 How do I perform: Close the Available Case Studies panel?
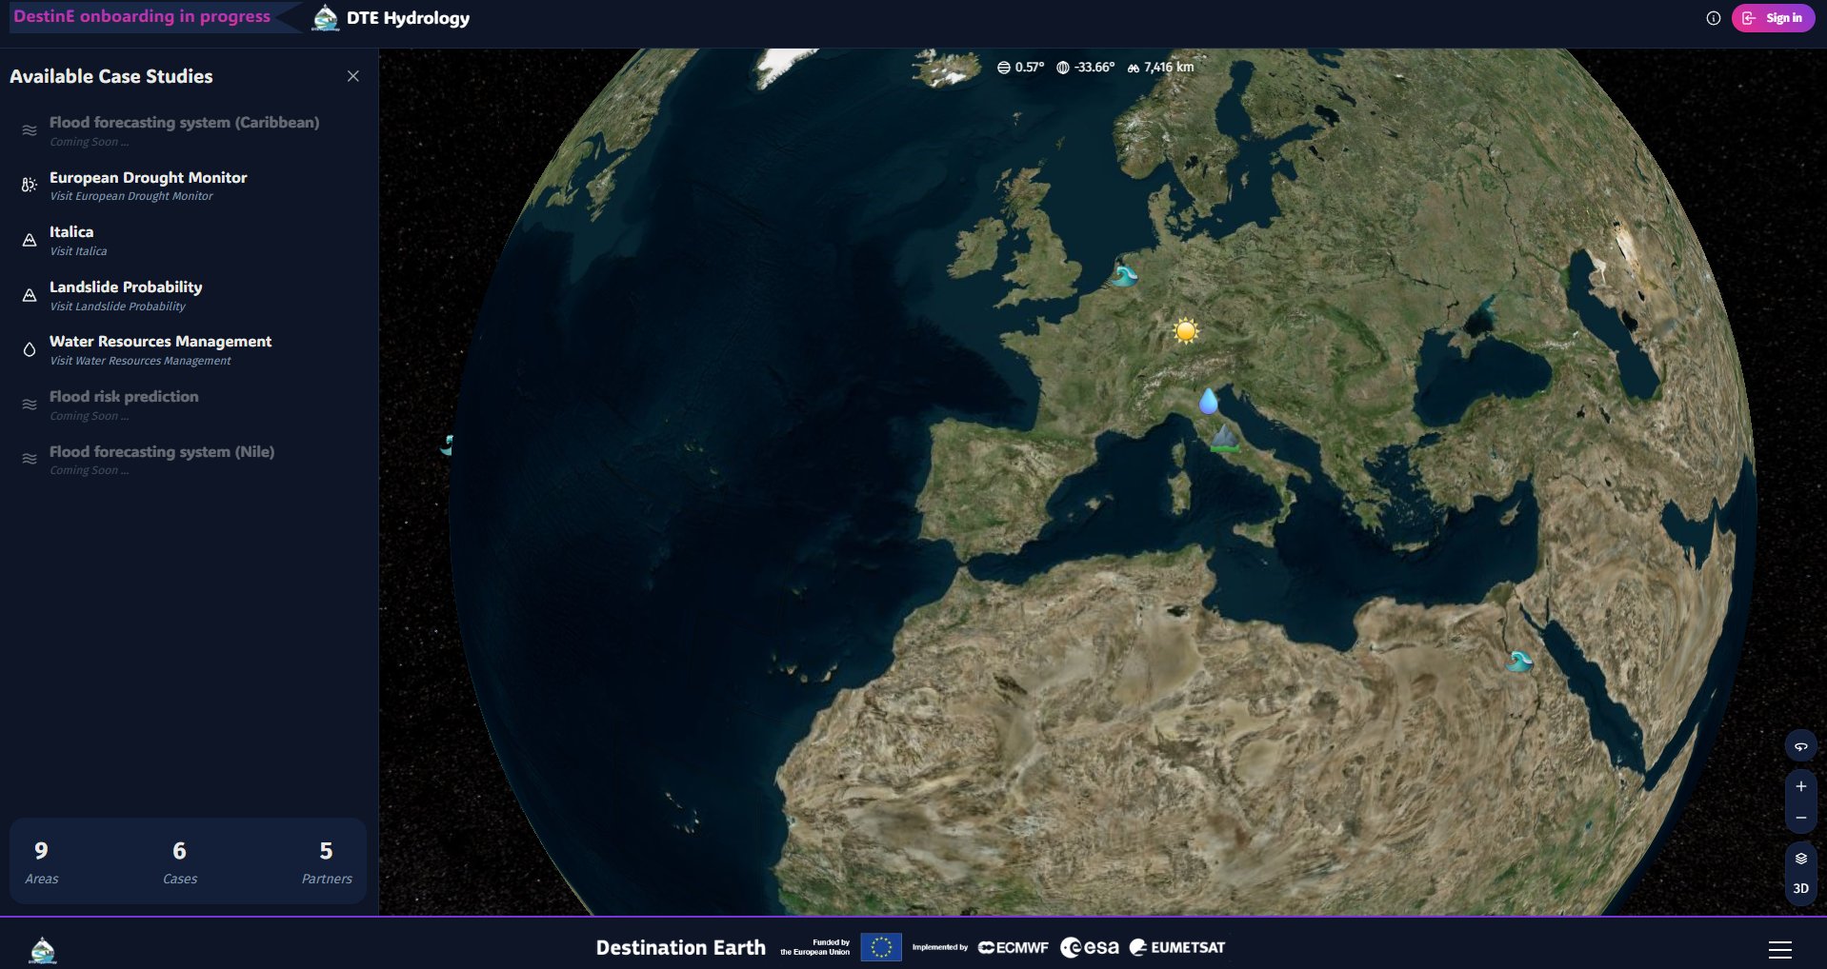tap(352, 76)
